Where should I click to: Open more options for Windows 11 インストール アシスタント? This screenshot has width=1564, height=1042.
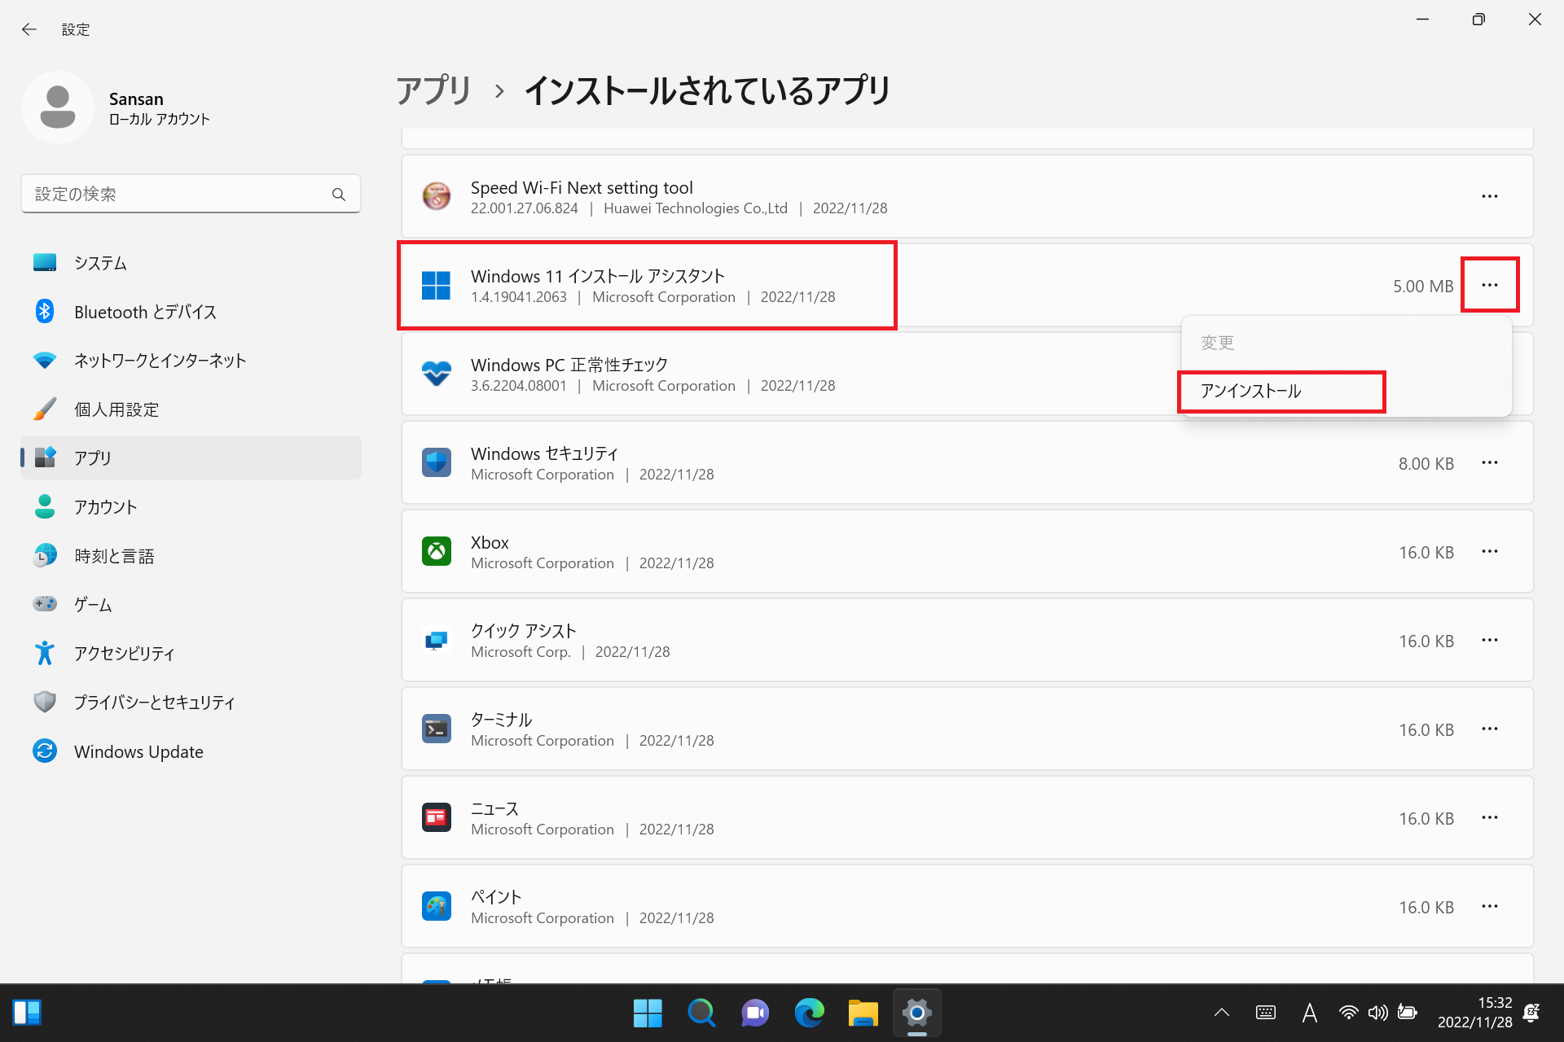(1490, 285)
